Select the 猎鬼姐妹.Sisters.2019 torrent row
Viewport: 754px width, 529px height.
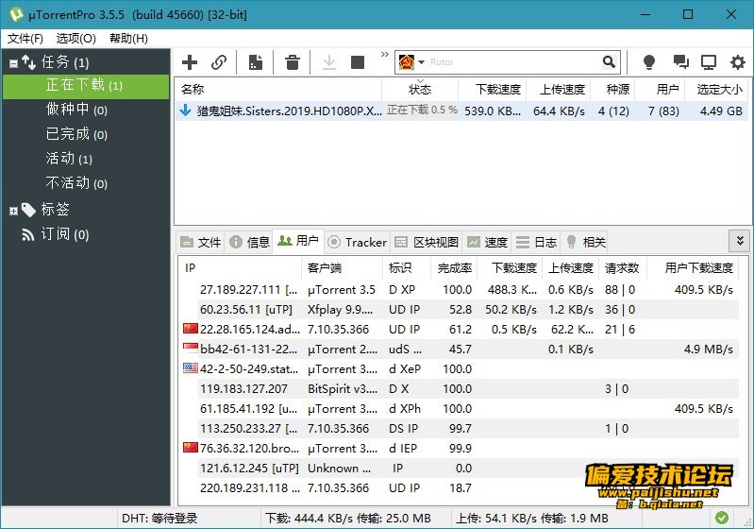[461, 111]
